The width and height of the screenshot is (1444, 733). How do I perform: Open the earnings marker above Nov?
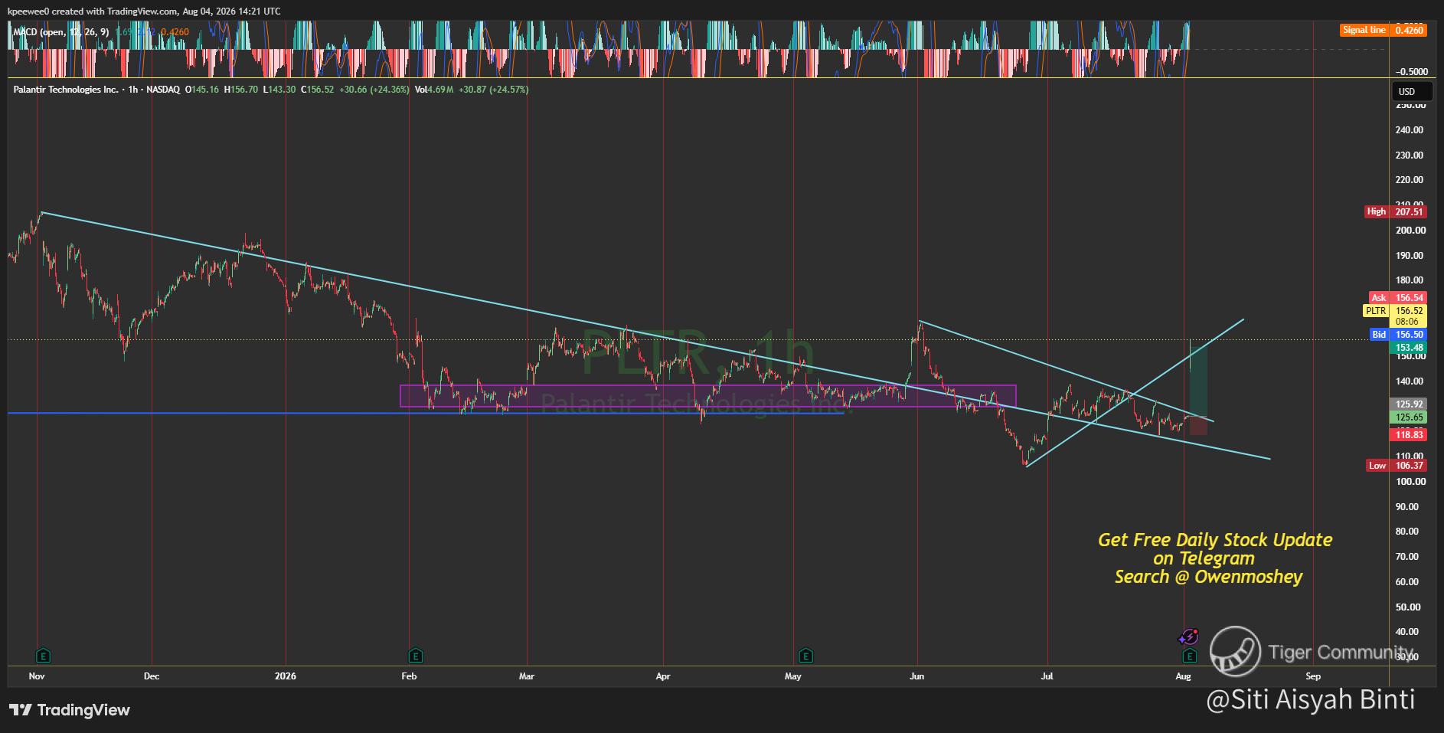pos(44,656)
